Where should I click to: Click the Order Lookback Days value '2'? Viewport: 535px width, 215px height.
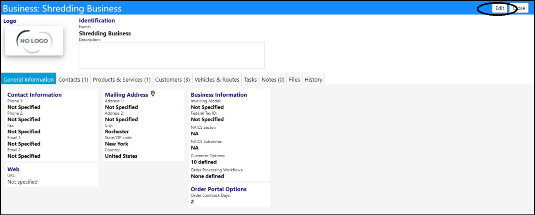(x=192, y=202)
